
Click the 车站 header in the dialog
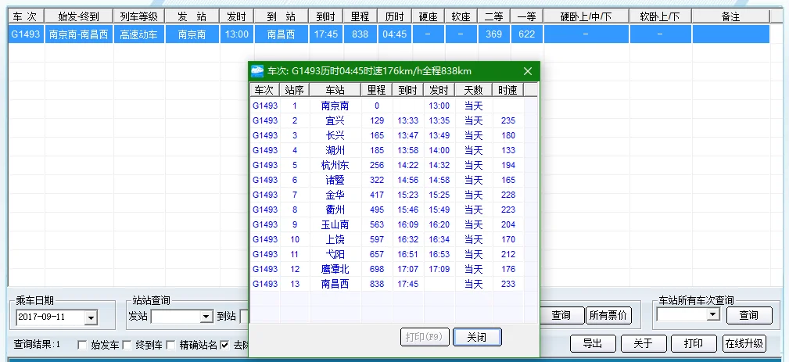tap(335, 90)
